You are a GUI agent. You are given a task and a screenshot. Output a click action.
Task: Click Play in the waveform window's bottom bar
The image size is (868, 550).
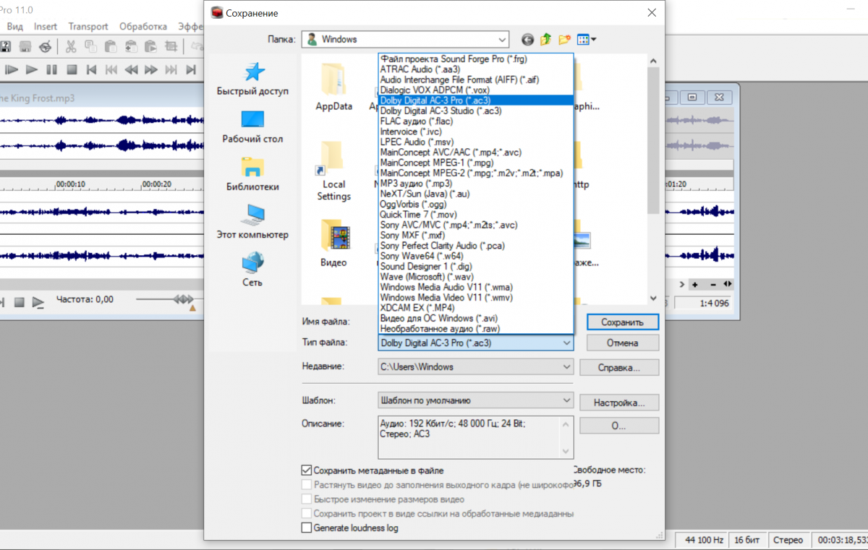point(38,301)
